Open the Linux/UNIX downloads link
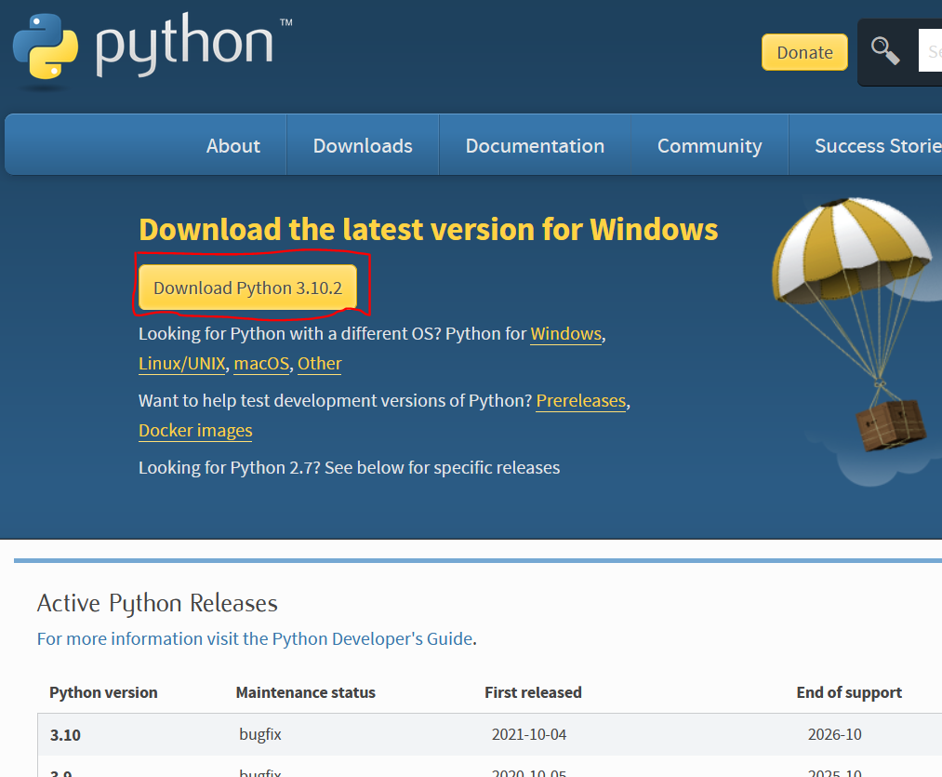This screenshot has width=942, height=777. click(x=181, y=364)
